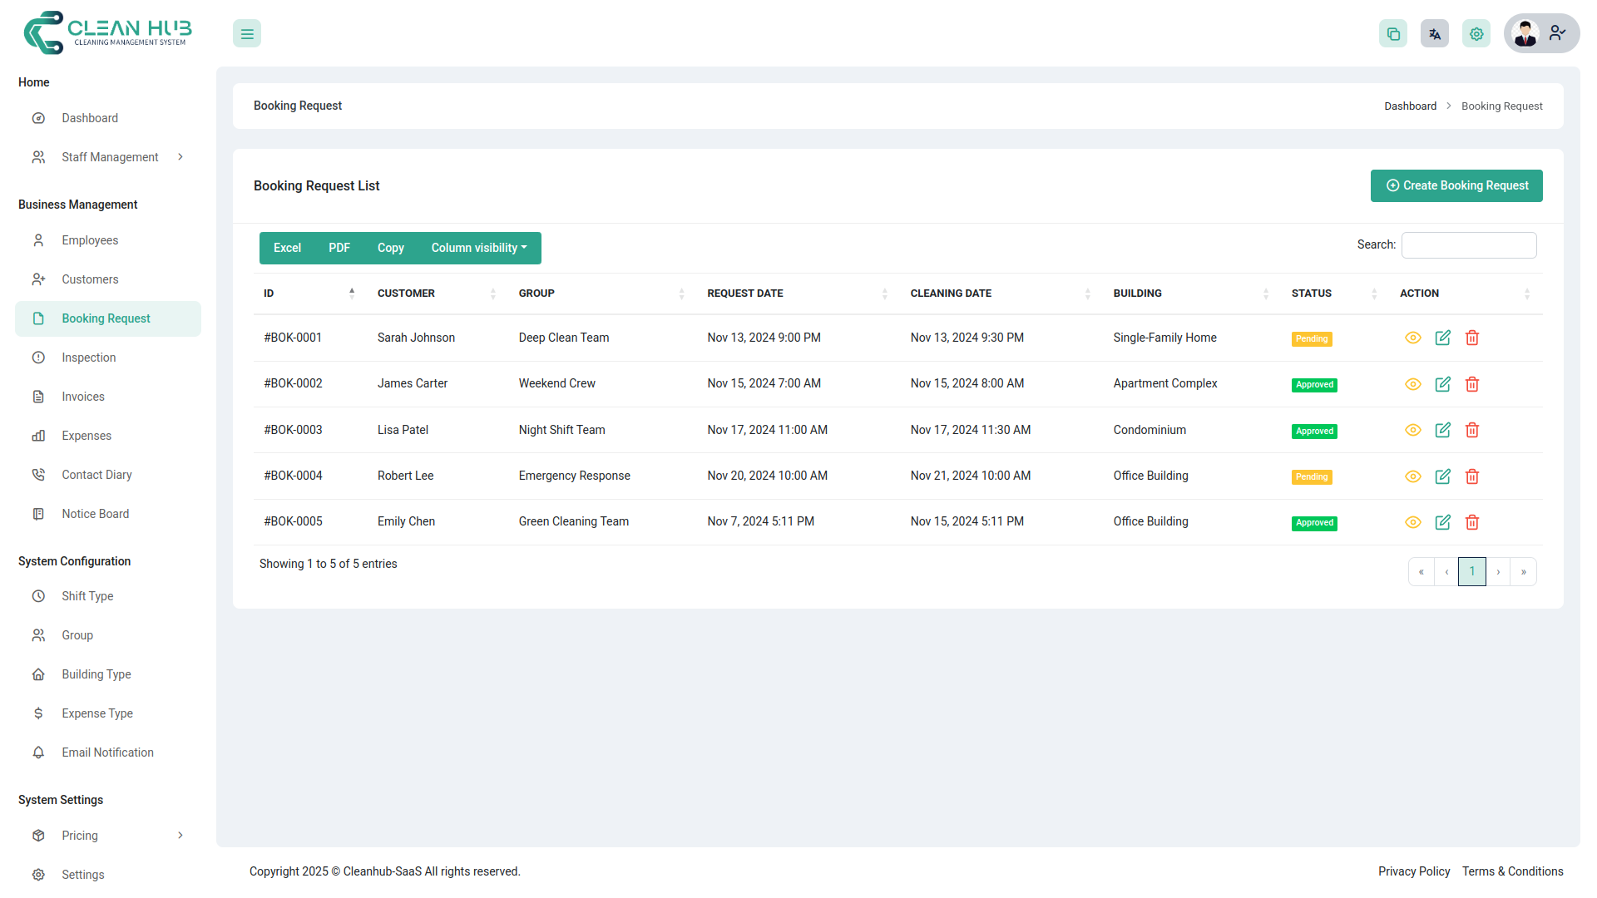Click the Create Booking Request button
This screenshot has width=1597, height=898.
(1456, 185)
